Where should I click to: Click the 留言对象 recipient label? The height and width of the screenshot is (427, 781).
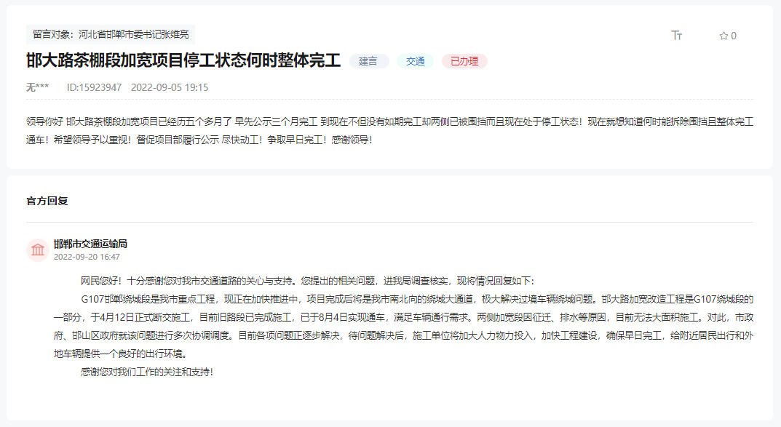[111, 34]
